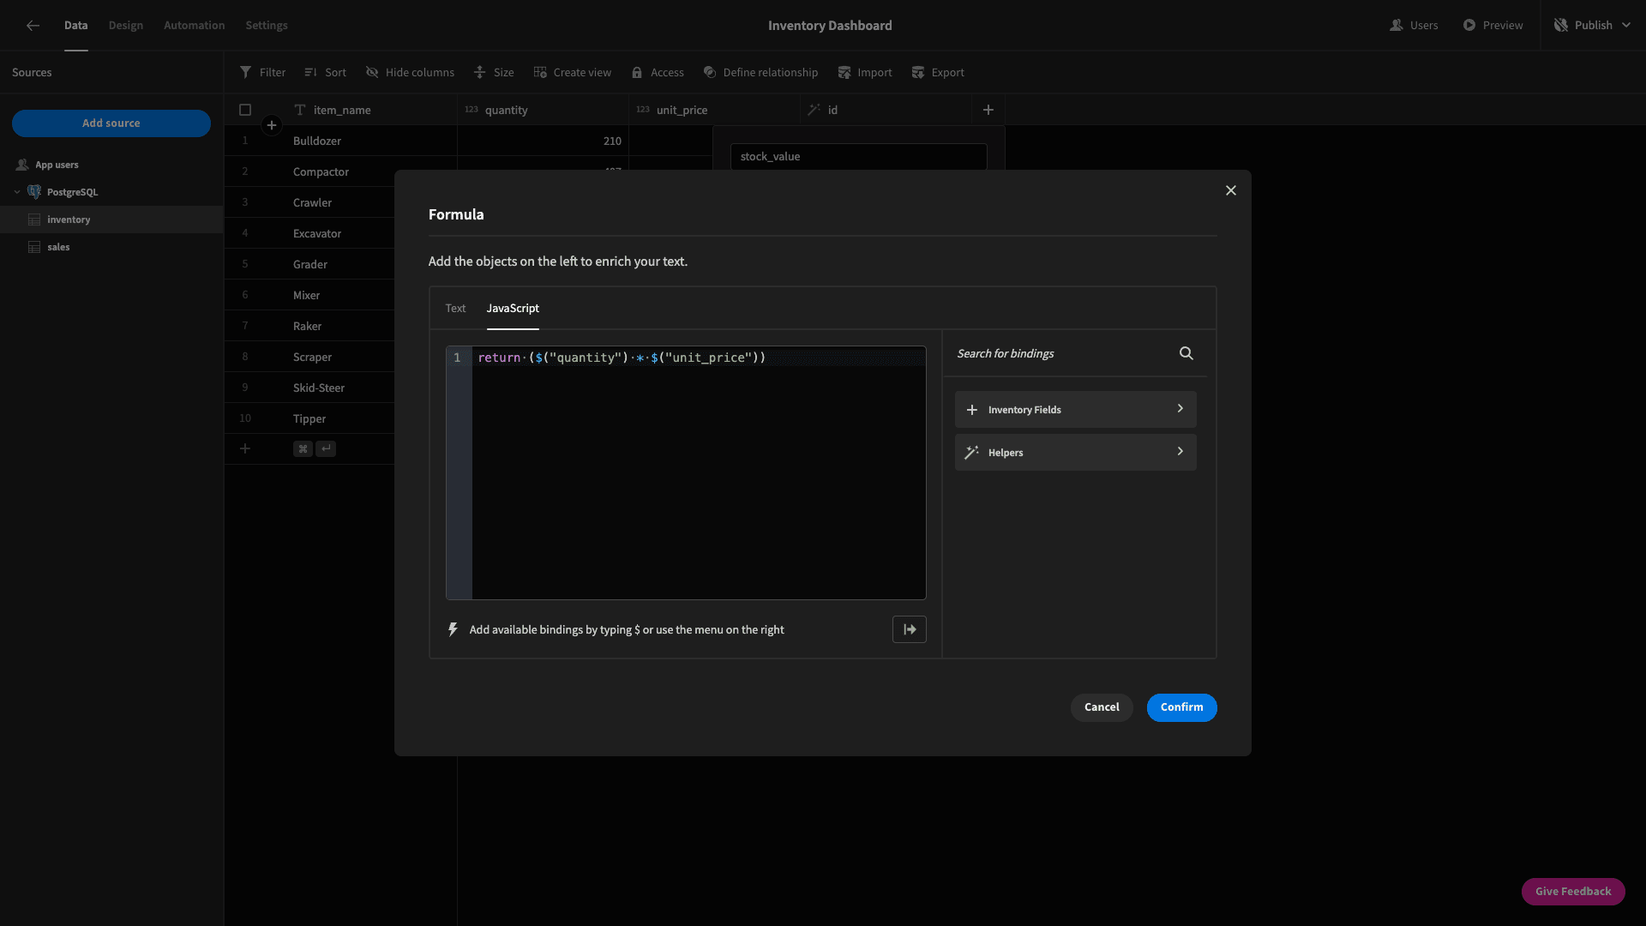Click the Add source button
Screen dimensions: 1646x926
[111, 123]
